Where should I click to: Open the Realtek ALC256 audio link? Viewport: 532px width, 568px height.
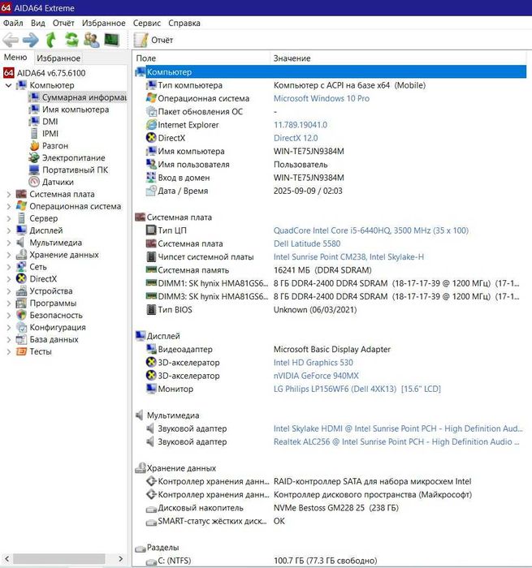coord(396,442)
